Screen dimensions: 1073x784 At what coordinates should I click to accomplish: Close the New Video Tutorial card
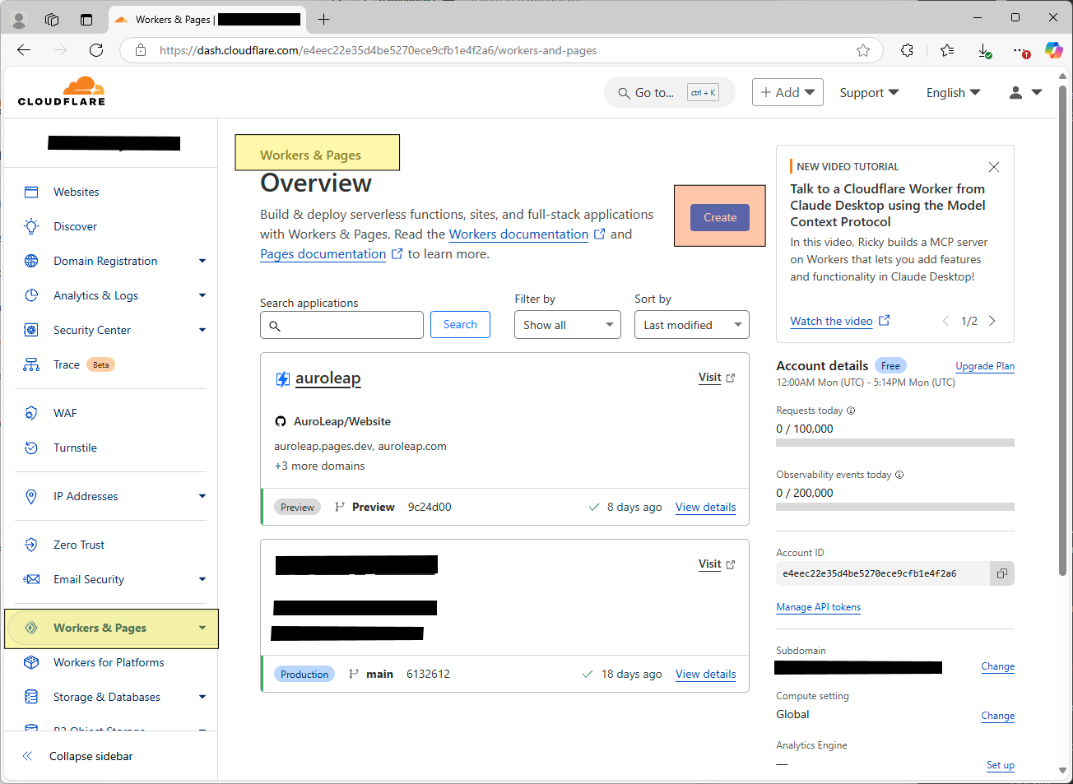pos(993,167)
